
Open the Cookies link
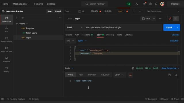175,35
